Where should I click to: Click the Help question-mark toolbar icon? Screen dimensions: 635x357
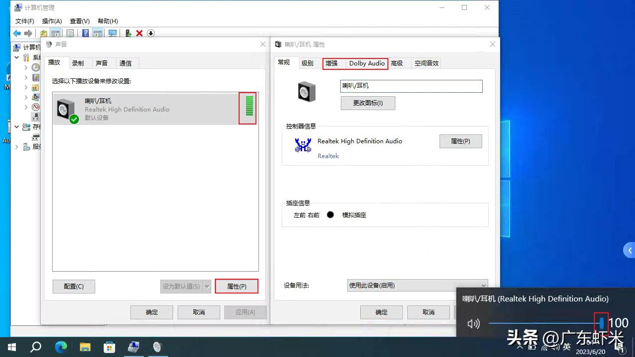pos(86,33)
